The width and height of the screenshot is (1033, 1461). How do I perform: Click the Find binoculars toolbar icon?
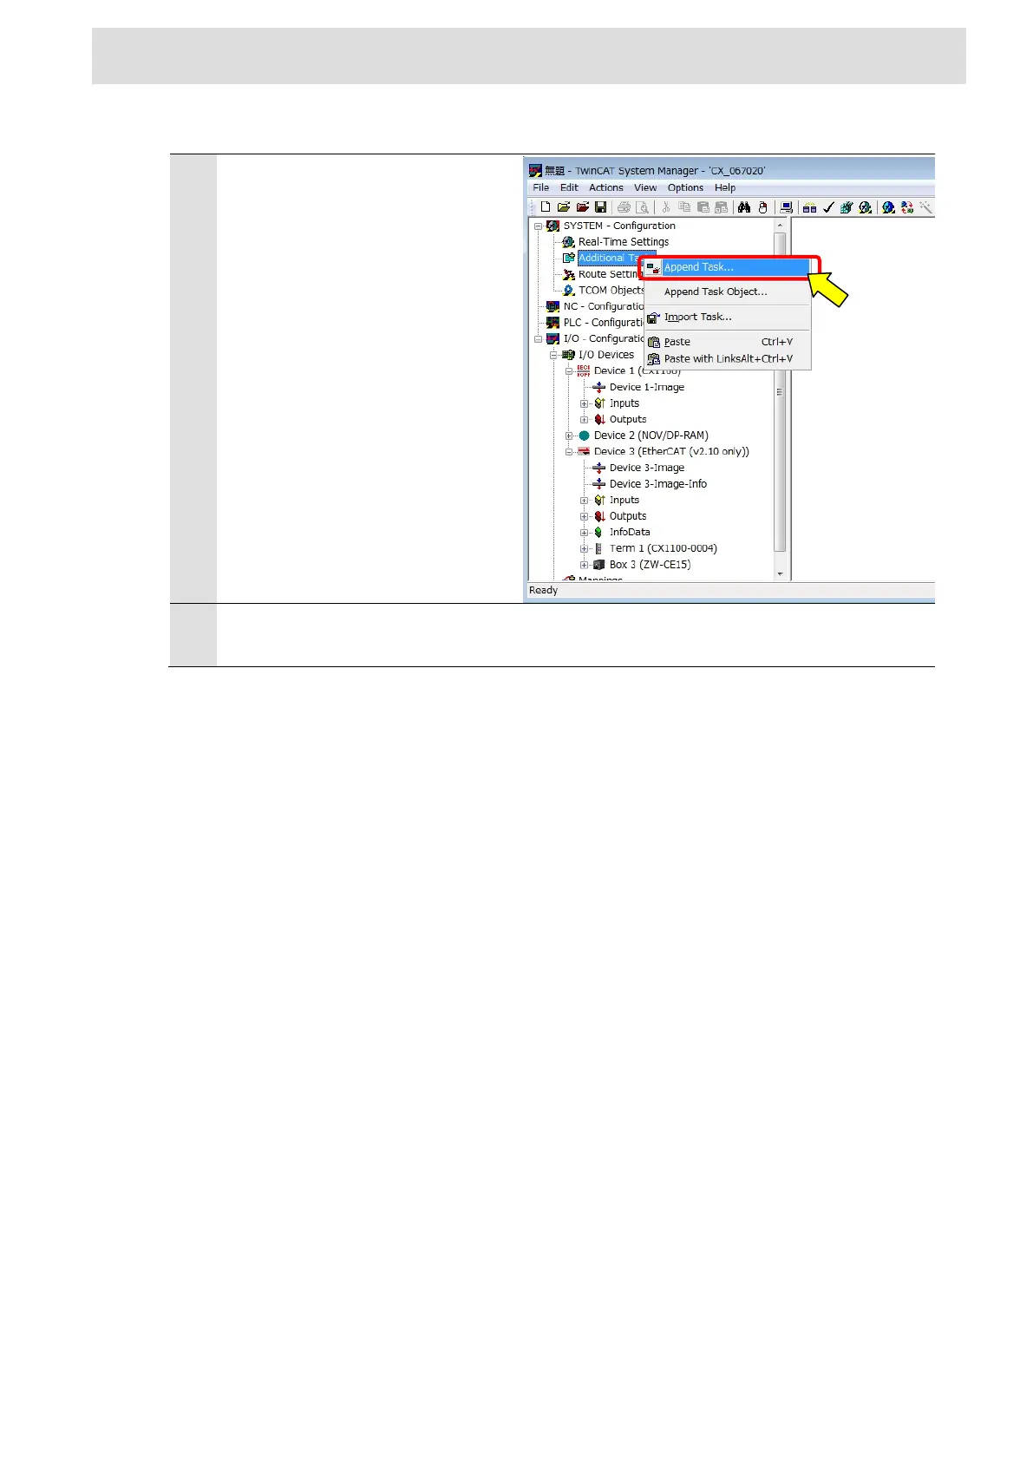coord(744,207)
